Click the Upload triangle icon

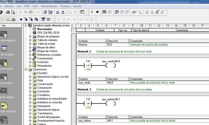coord(58,12)
